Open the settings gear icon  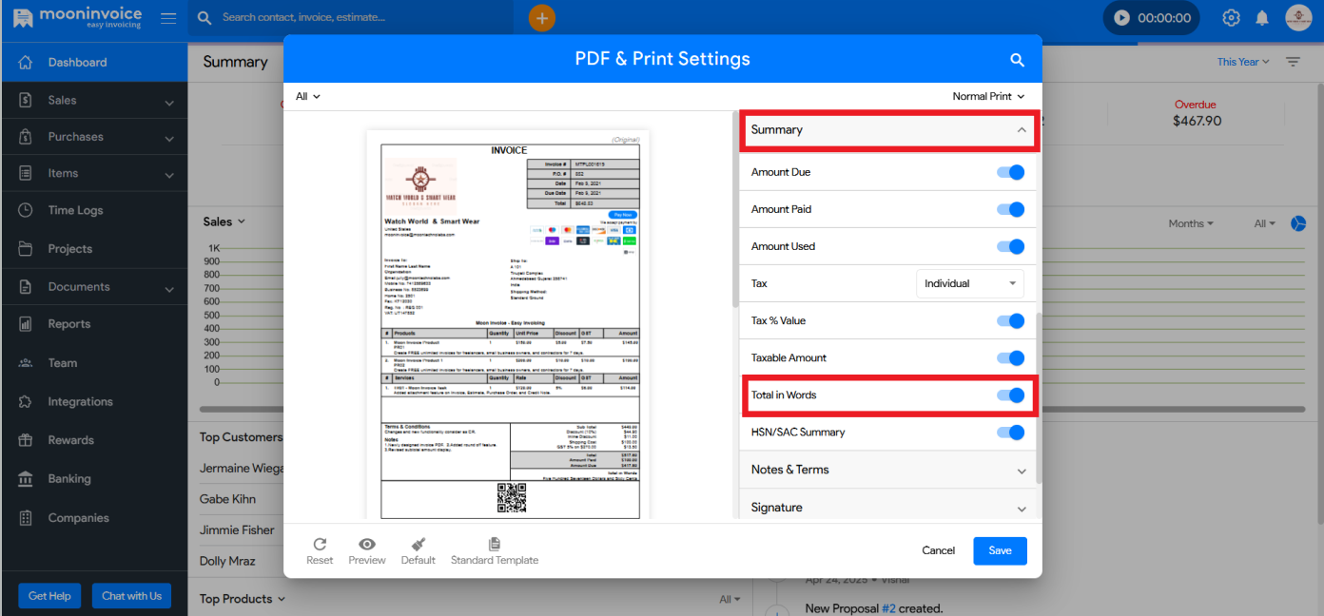[x=1232, y=17]
